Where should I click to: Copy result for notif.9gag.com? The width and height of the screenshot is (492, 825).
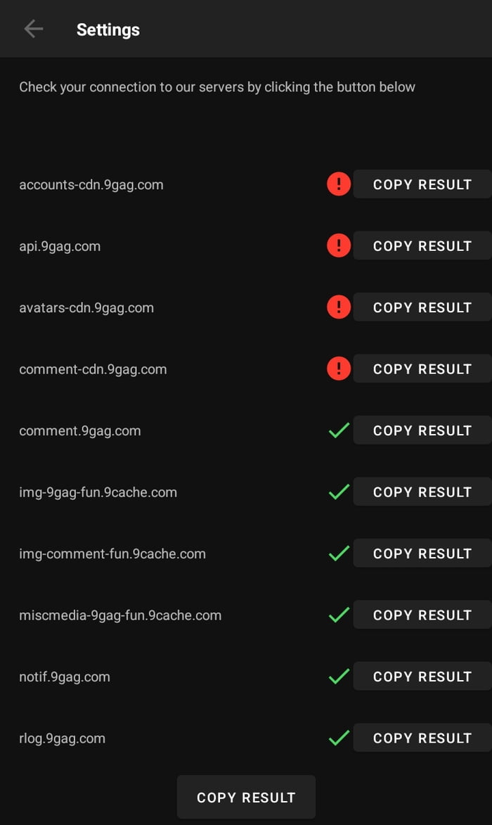[x=422, y=676]
